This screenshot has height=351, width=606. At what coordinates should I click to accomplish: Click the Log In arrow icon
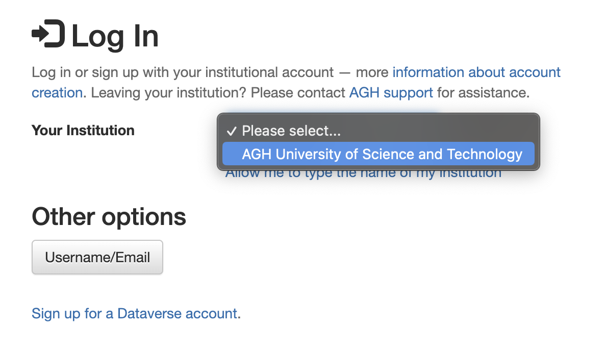coord(48,34)
